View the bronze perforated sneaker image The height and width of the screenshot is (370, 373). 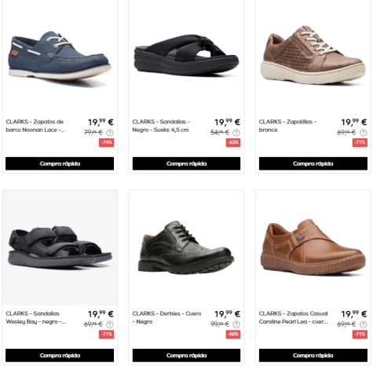(x=313, y=57)
